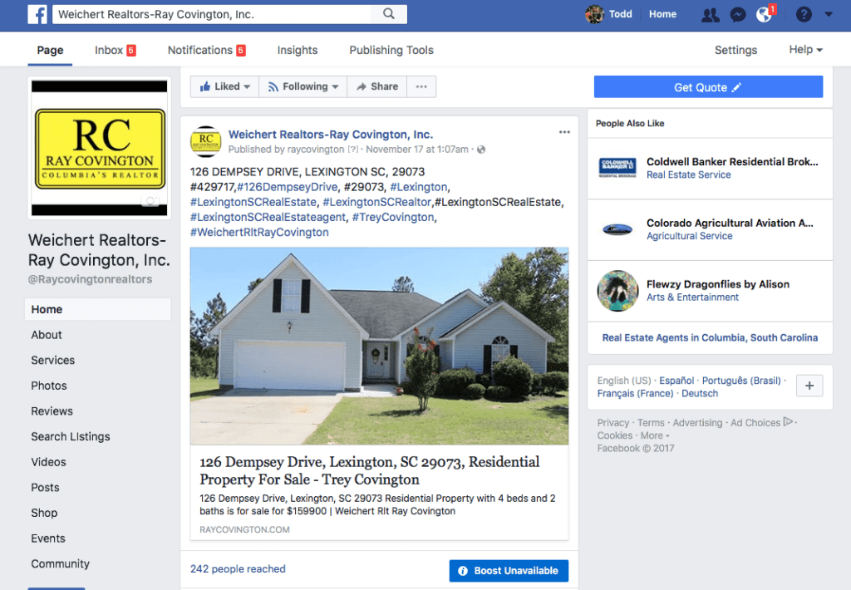This screenshot has width=851, height=590.
Task: Expand the Liked dropdown
Action: point(224,87)
